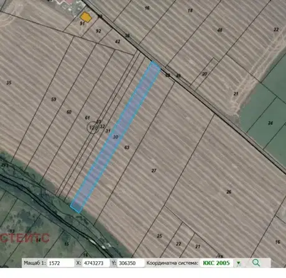Select parcel 26 on the map
286x278 pixels.
coord(229,192)
